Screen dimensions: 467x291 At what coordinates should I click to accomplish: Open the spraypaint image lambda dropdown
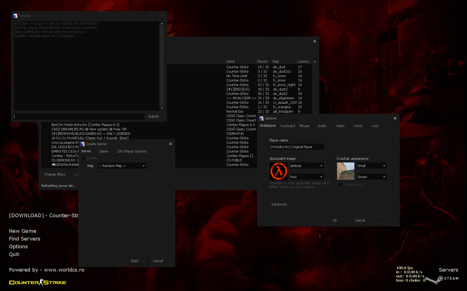(307, 166)
